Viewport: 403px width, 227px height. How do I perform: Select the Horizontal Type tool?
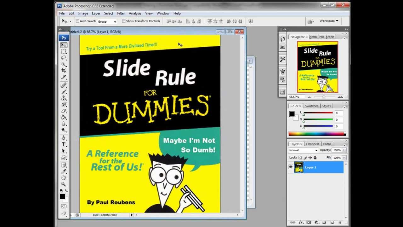(x=64, y=144)
